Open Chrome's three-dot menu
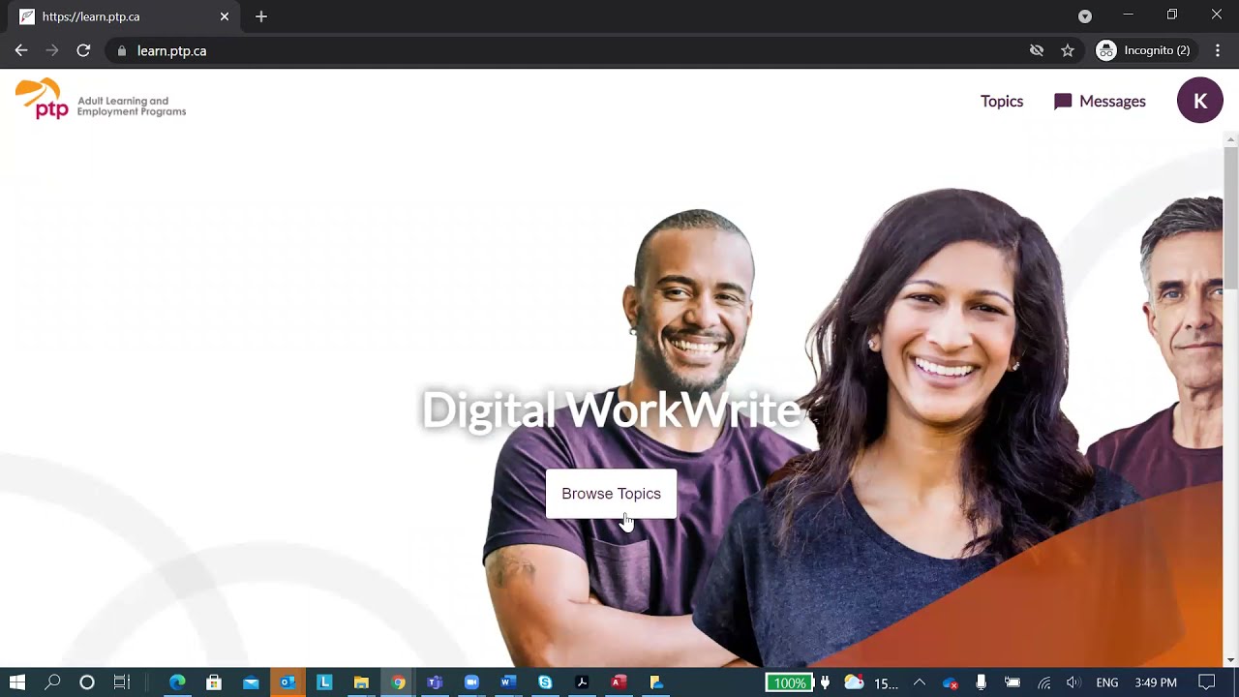 (1218, 50)
